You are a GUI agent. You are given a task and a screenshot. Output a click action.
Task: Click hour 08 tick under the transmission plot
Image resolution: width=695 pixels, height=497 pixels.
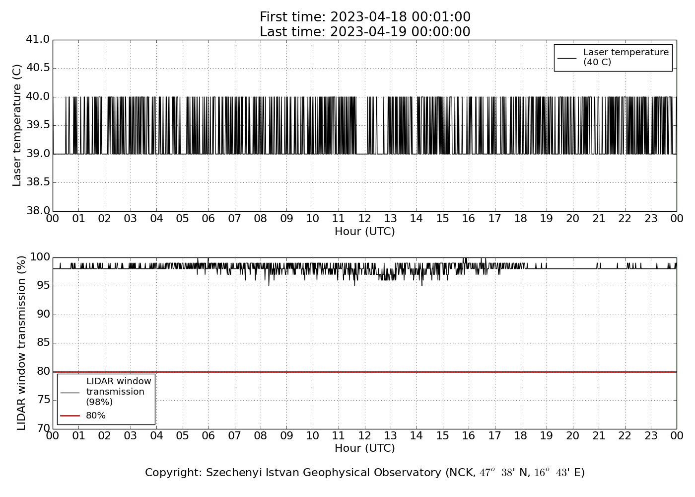(x=261, y=436)
